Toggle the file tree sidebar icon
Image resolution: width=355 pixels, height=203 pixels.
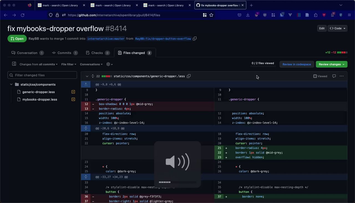coord(14,64)
